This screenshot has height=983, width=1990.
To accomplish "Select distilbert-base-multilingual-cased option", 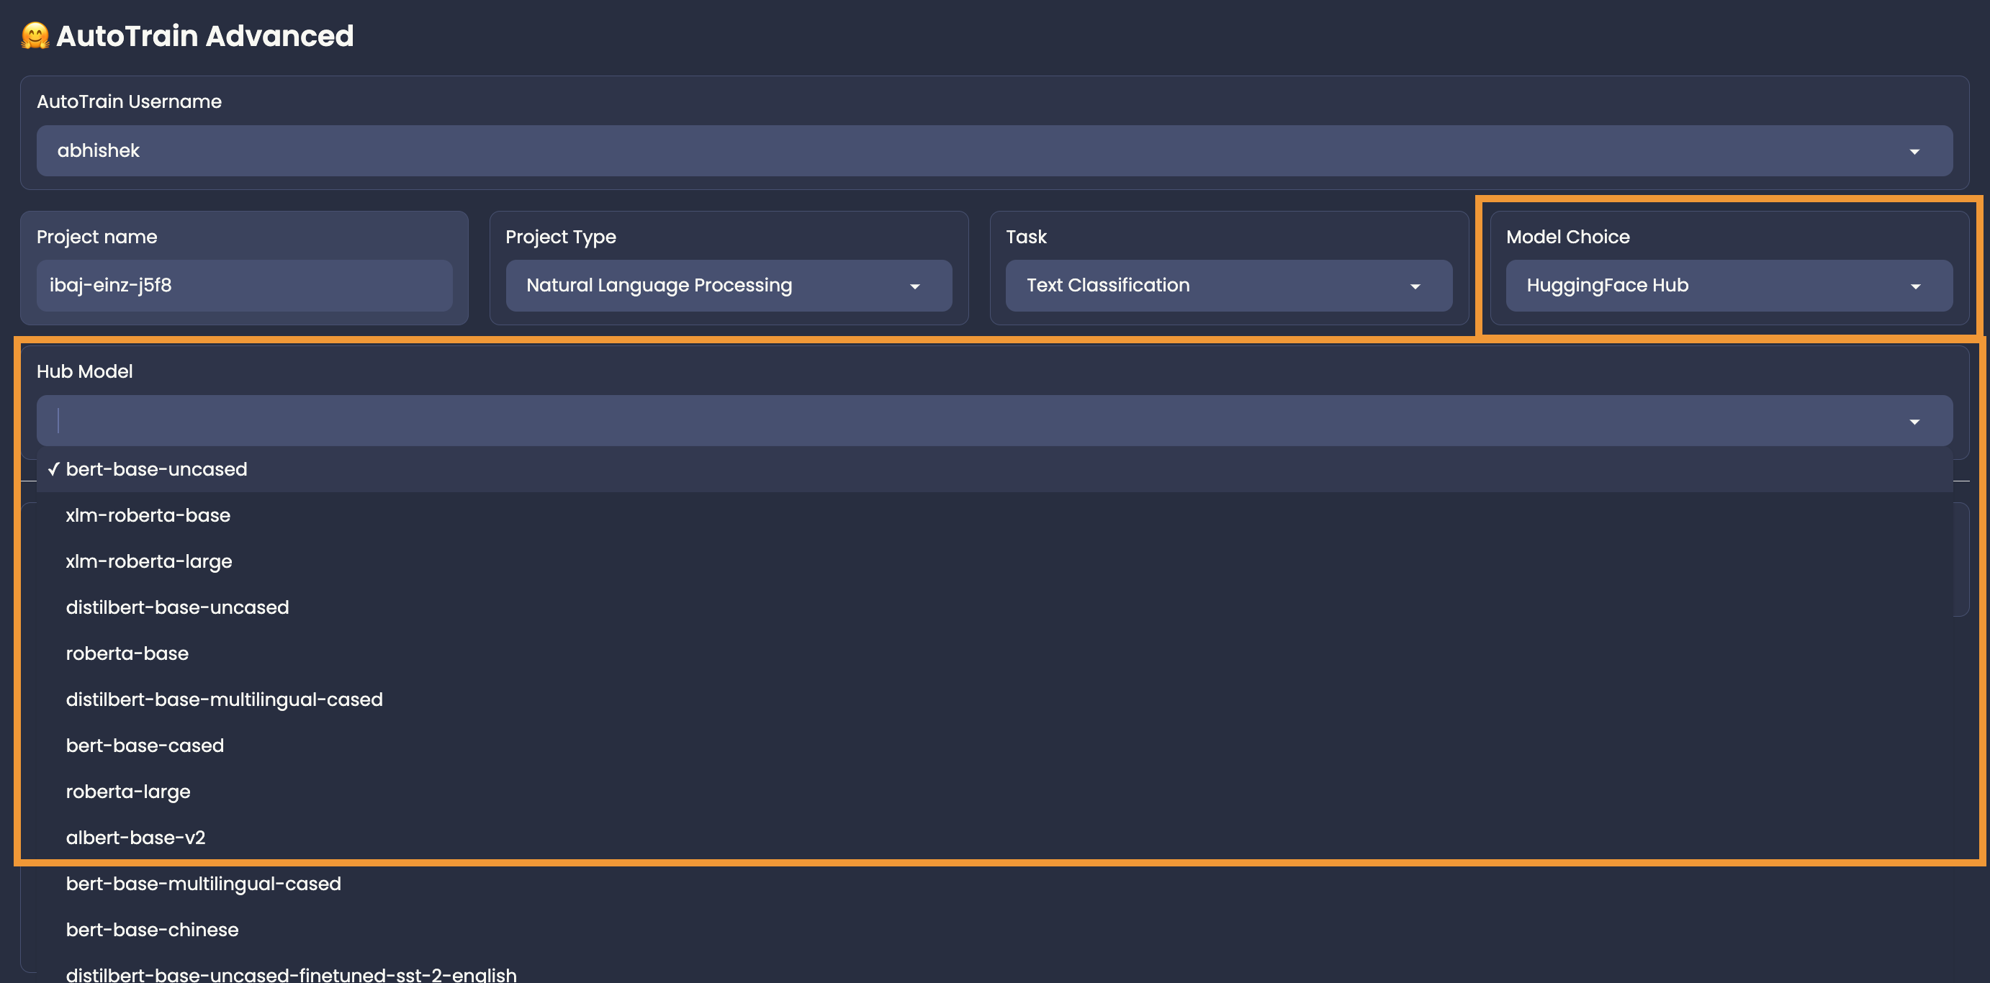I will [224, 699].
